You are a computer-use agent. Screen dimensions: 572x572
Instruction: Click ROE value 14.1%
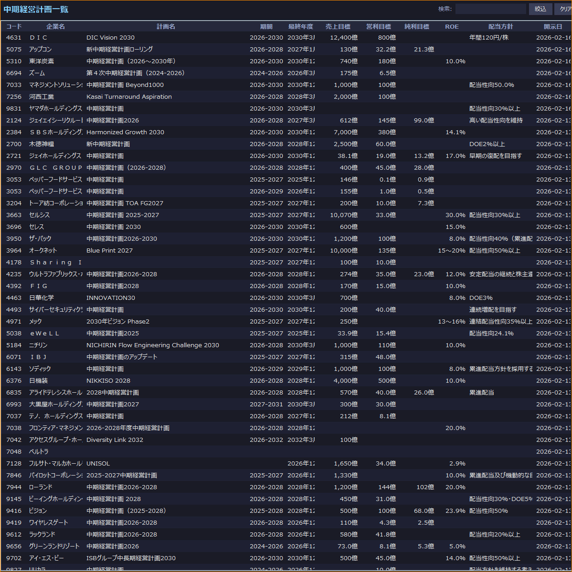coord(455,132)
